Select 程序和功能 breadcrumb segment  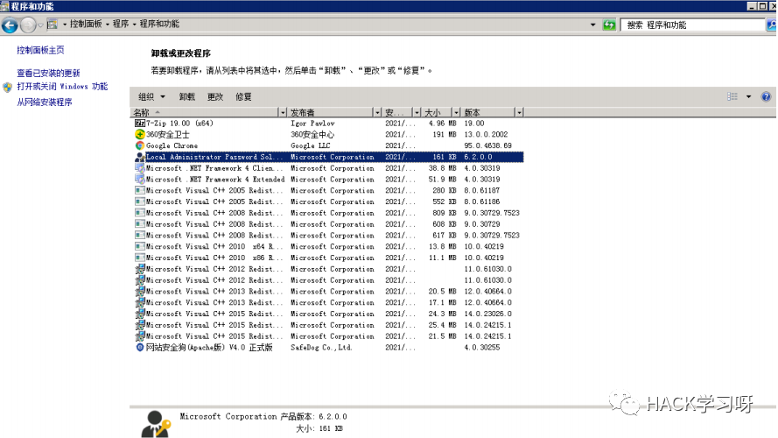point(159,24)
